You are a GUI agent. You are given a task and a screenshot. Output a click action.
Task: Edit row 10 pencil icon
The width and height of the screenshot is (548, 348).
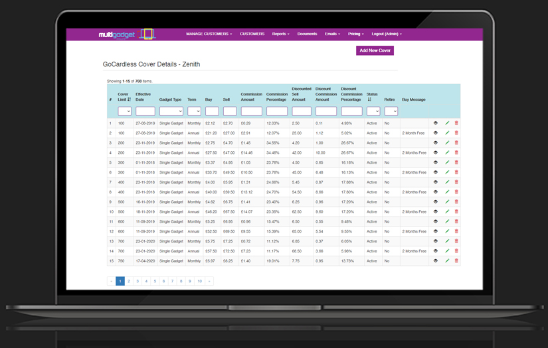[x=447, y=211]
